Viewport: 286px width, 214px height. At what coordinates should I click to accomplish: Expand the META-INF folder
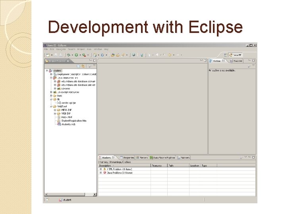(x=55, y=110)
